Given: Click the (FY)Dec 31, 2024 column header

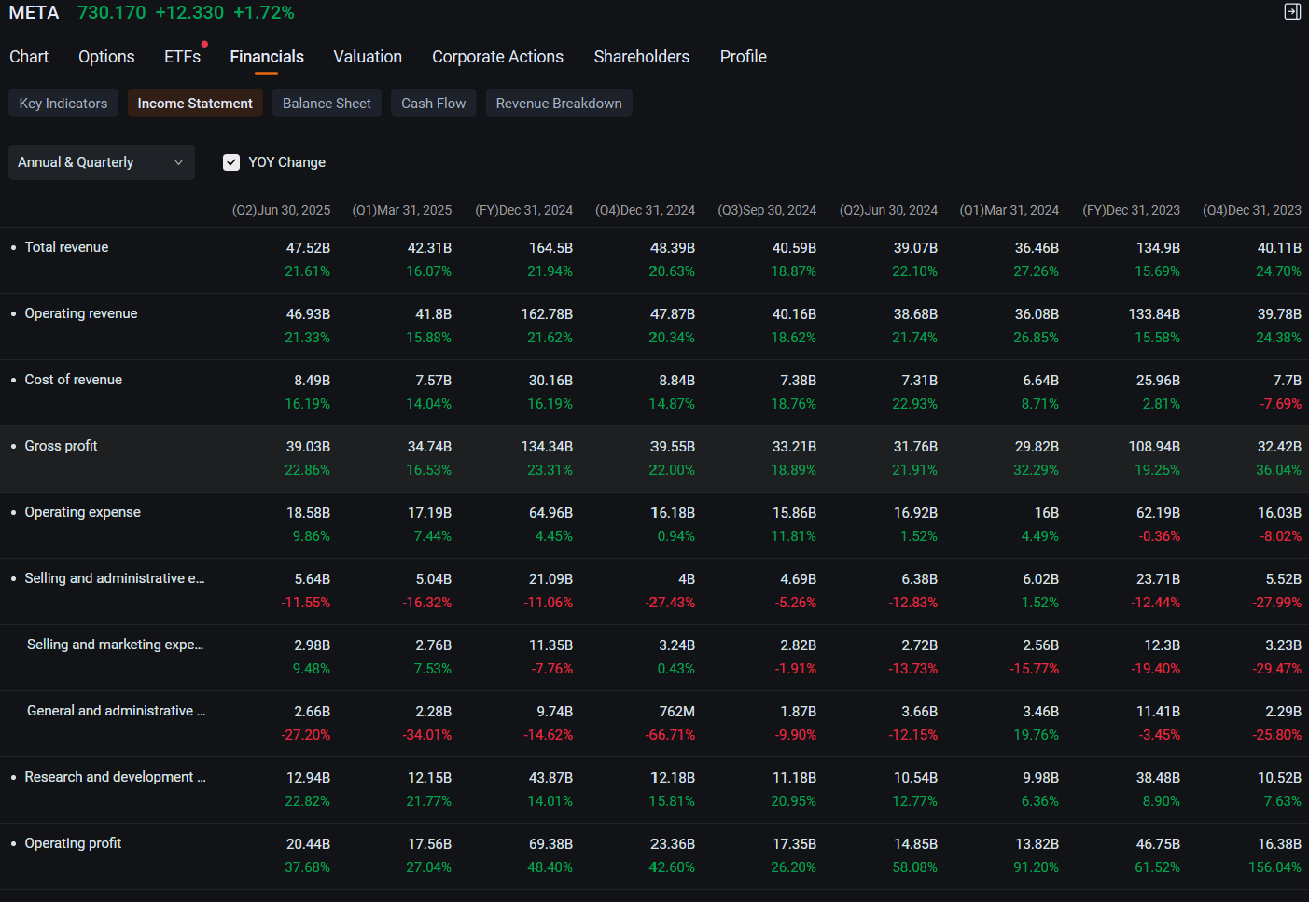Looking at the screenshot, I should coord(524,211).
